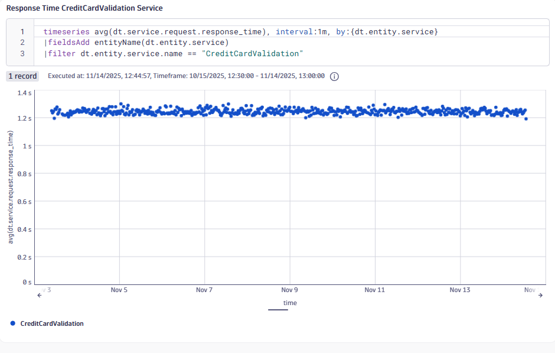Select the Nov 9 label on the time axis
This screenshot has width=555, height=353.
coord(289,290)
